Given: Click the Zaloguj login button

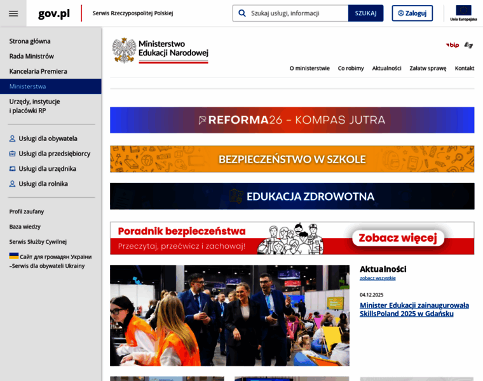Looking at the screenshot, I should (x=412, y=13).
